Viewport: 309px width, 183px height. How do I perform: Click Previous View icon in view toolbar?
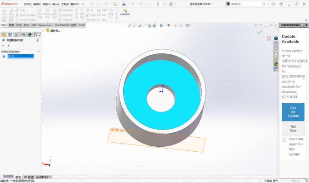(140, 25)
